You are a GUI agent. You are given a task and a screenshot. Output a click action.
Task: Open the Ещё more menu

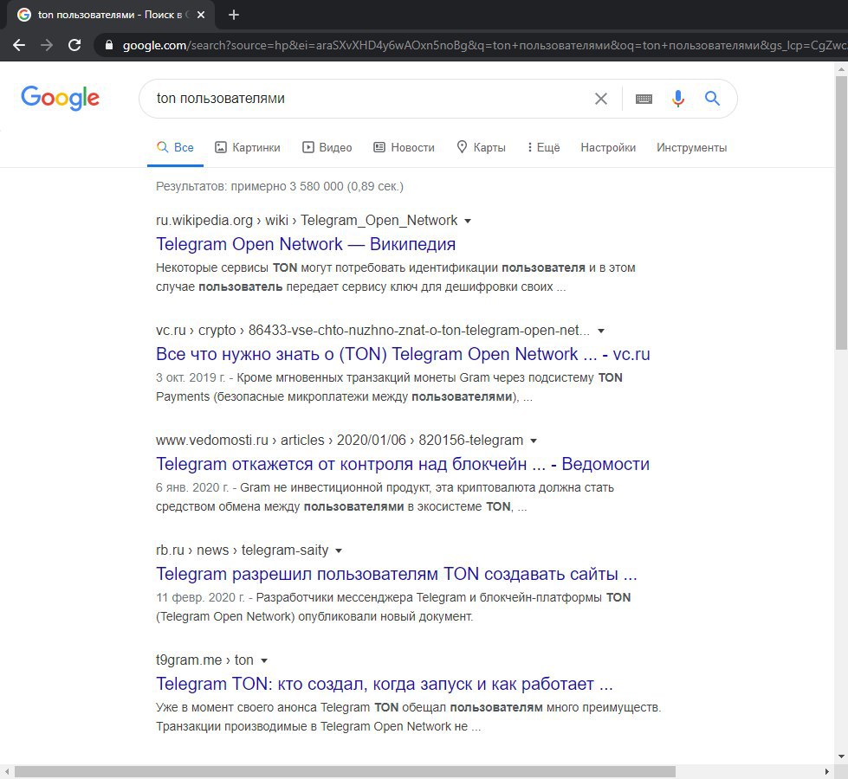(543, 148)
